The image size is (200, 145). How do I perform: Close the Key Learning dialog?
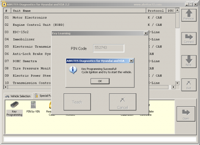pyautogui.click(x=146, y=33)
